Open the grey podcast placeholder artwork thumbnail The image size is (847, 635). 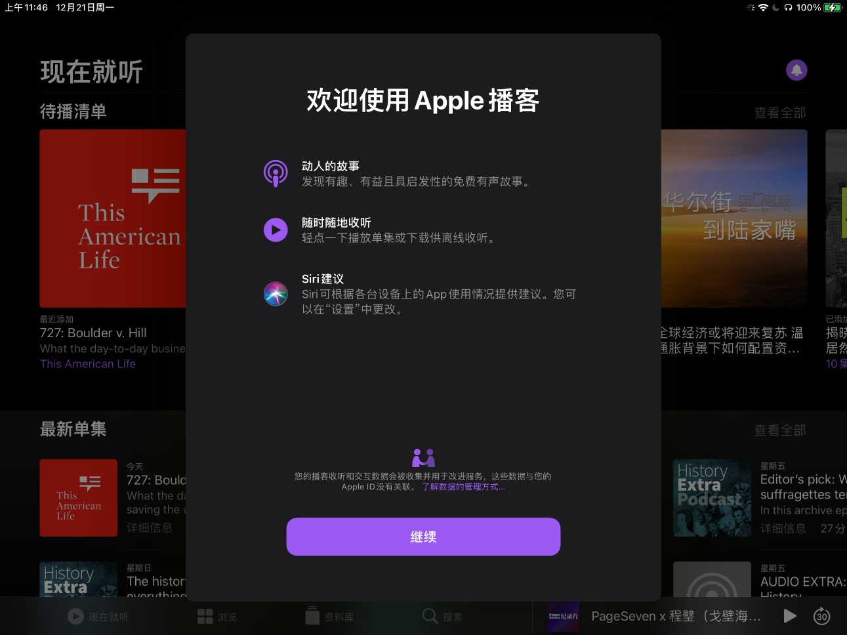712,579
